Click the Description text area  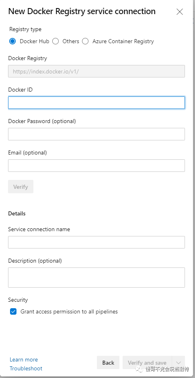96,278
